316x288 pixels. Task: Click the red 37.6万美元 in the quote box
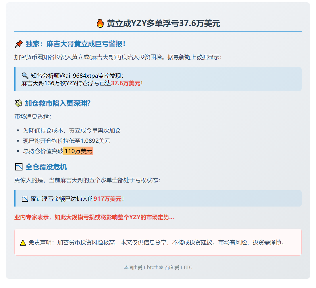tap(126, 83)
